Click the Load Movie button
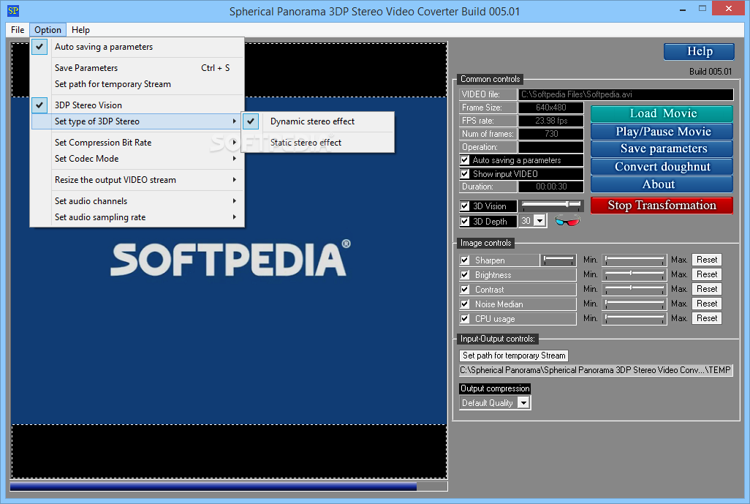 (x=662, y=113)
